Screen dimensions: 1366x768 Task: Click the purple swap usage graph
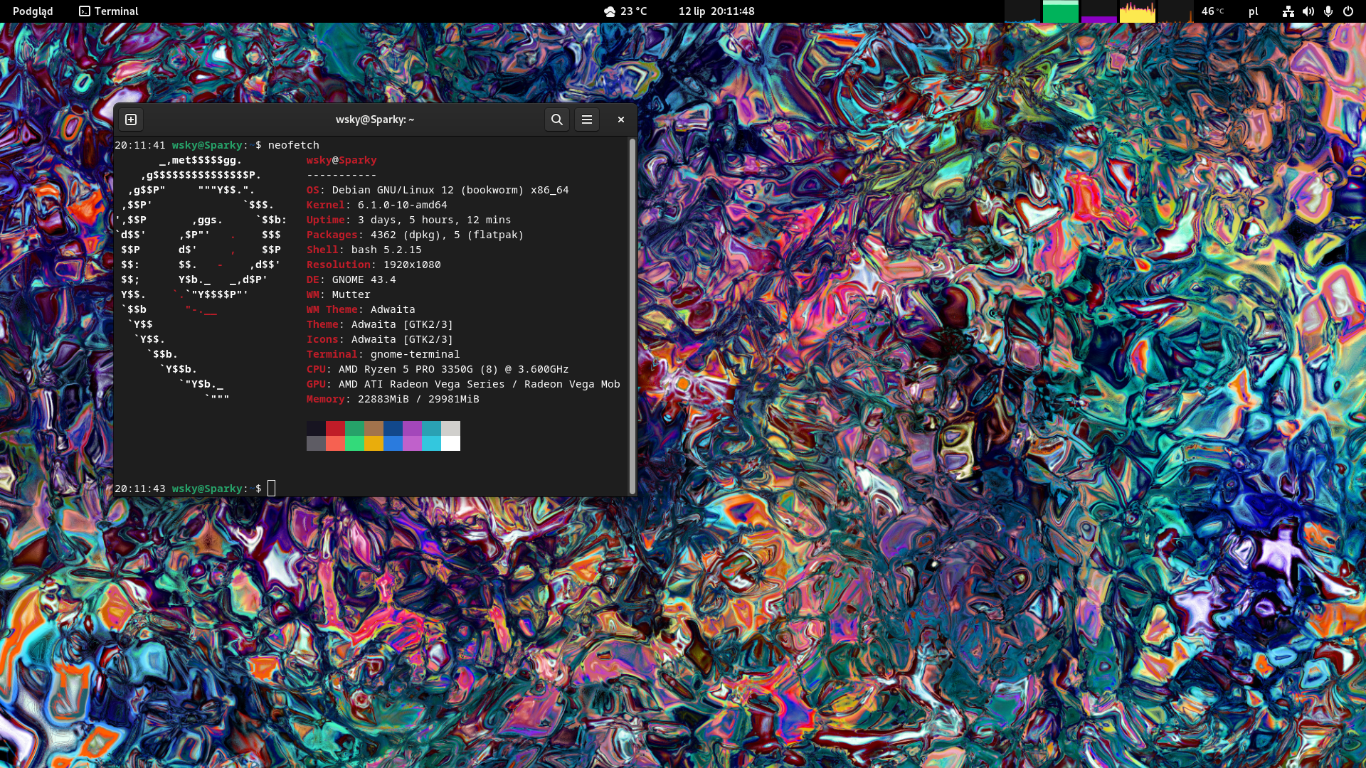(1099, 12)
